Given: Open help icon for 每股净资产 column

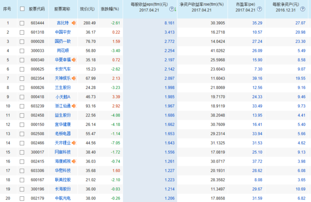Looking at the screenshot, I should (x=303, y=9).
